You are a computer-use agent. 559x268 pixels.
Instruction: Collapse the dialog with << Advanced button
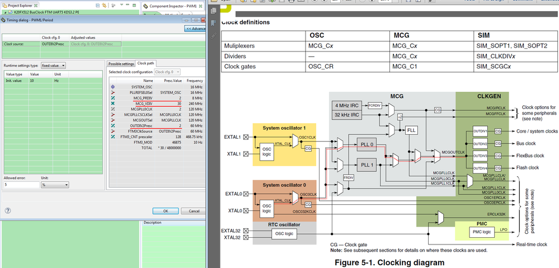[195, 29]
